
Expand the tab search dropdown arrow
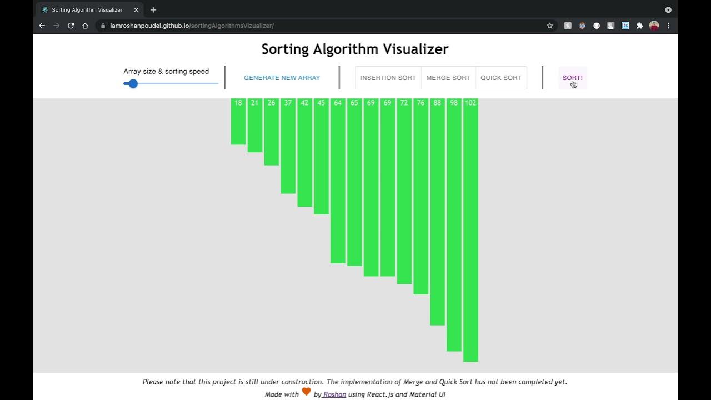[x=668, y=10]
